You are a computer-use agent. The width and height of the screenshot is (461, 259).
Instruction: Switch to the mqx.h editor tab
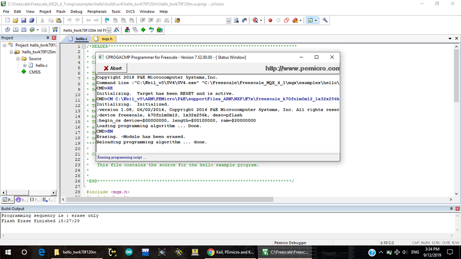coord(104,39)
